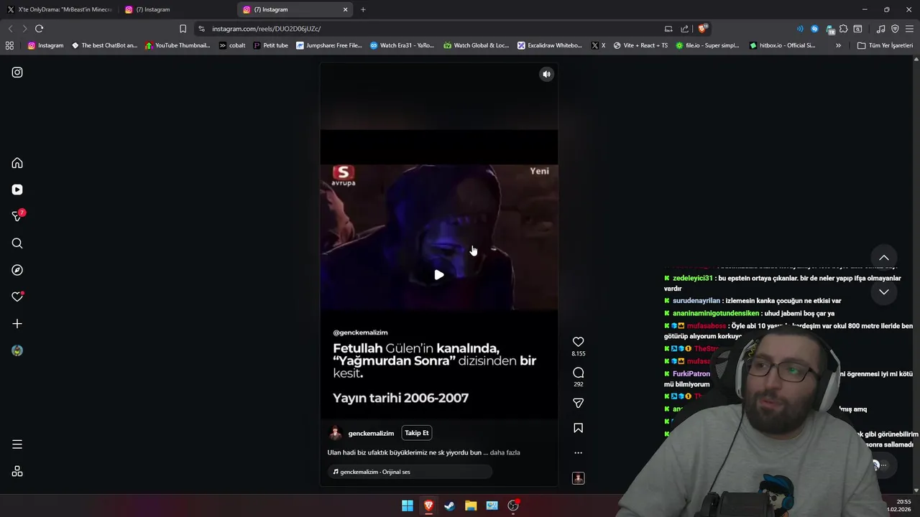Image resolution: width=920 pixels, height=517 pixels.
Task: Open Windows Start menu
Action: coord(408,506)
